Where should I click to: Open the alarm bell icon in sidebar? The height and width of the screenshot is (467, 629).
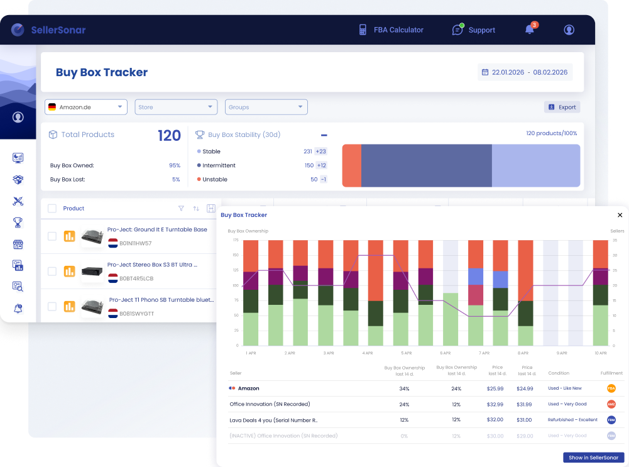pos(18,308)
